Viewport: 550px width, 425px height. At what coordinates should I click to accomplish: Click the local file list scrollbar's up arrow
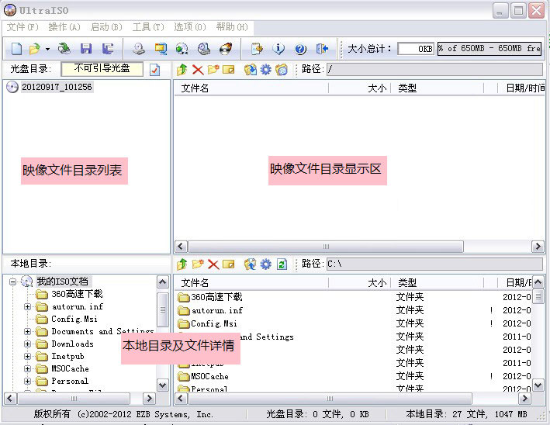[538, 282]
